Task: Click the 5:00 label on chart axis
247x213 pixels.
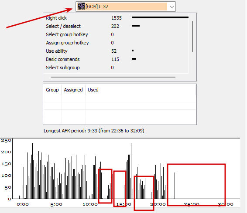Action: (x=56, y=204)
